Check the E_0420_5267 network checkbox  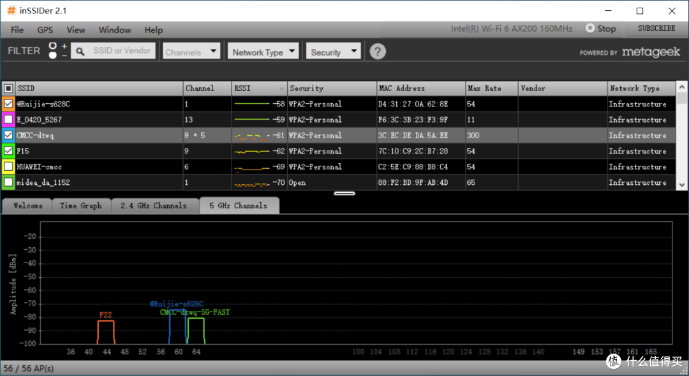pos(8,119)
